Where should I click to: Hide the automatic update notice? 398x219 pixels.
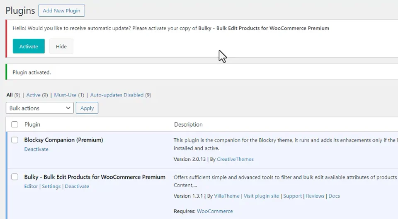click(61, 46)
